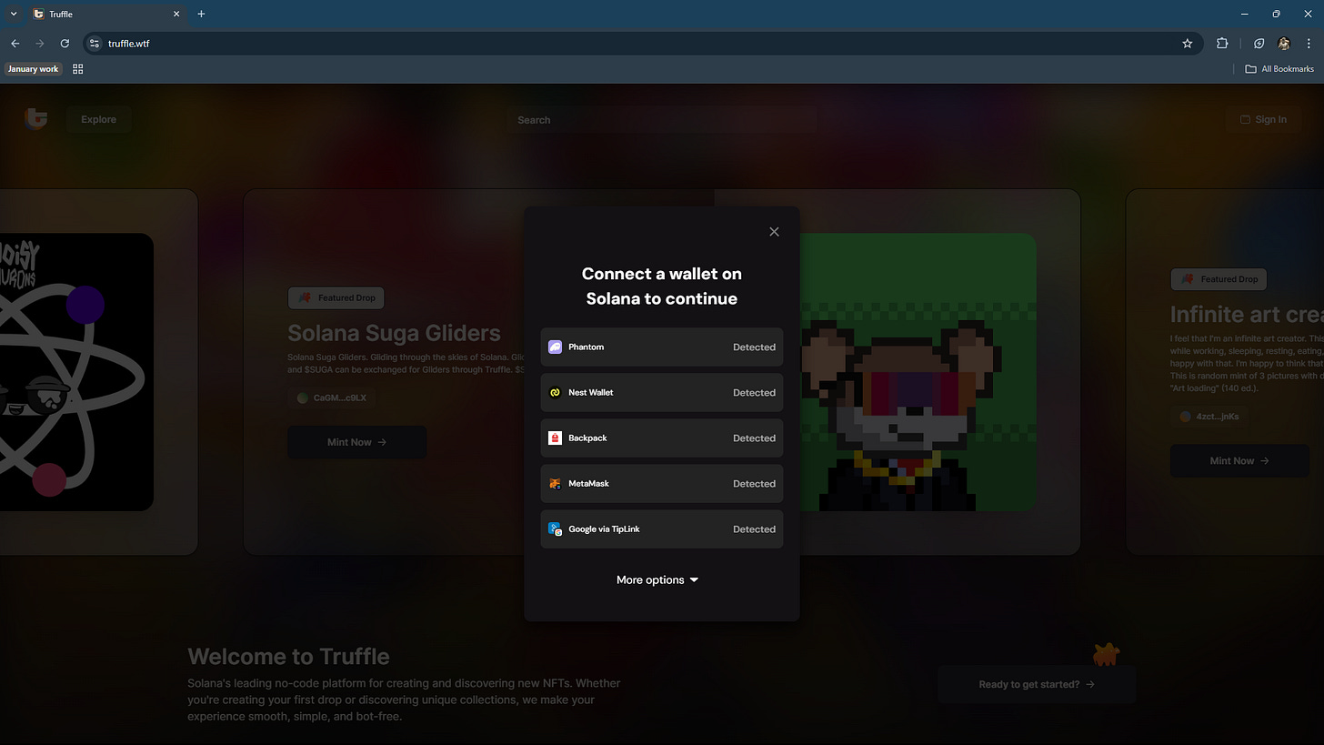
Task: Open the apps grid in bookmarks bar
Action: tap(78, 68)
